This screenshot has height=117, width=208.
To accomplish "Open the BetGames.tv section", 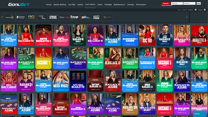I will 119,5.
